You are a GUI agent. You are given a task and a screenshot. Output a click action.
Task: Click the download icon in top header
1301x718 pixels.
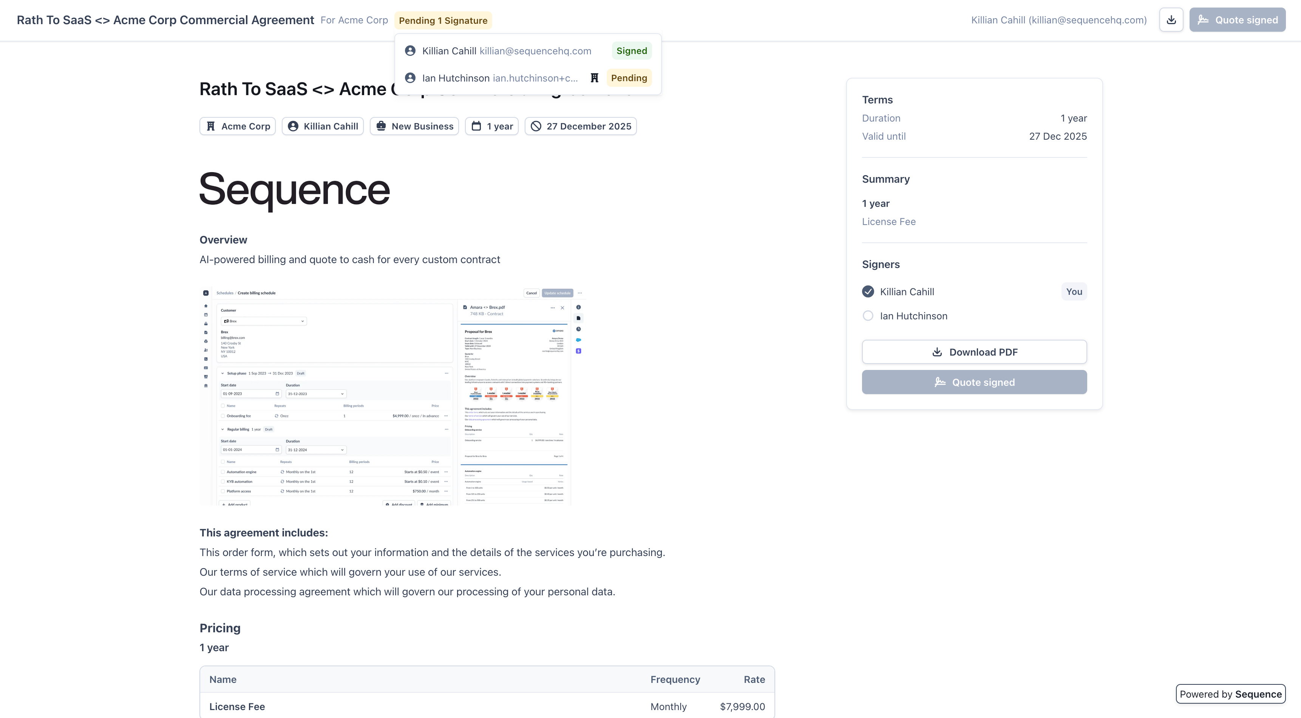(x=1171, y=20)
